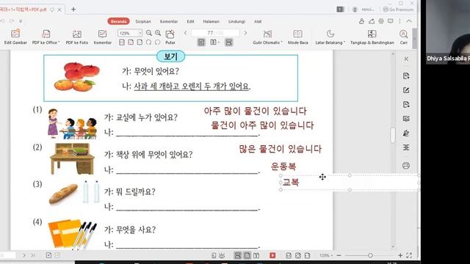The width and height of the screenshot is (470, 264).
Task: Click the share icon in ribbon header
Action: coord(372,21)
